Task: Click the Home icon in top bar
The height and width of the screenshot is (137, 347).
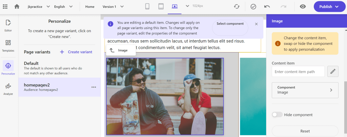Action: click(x=17, y=6)
